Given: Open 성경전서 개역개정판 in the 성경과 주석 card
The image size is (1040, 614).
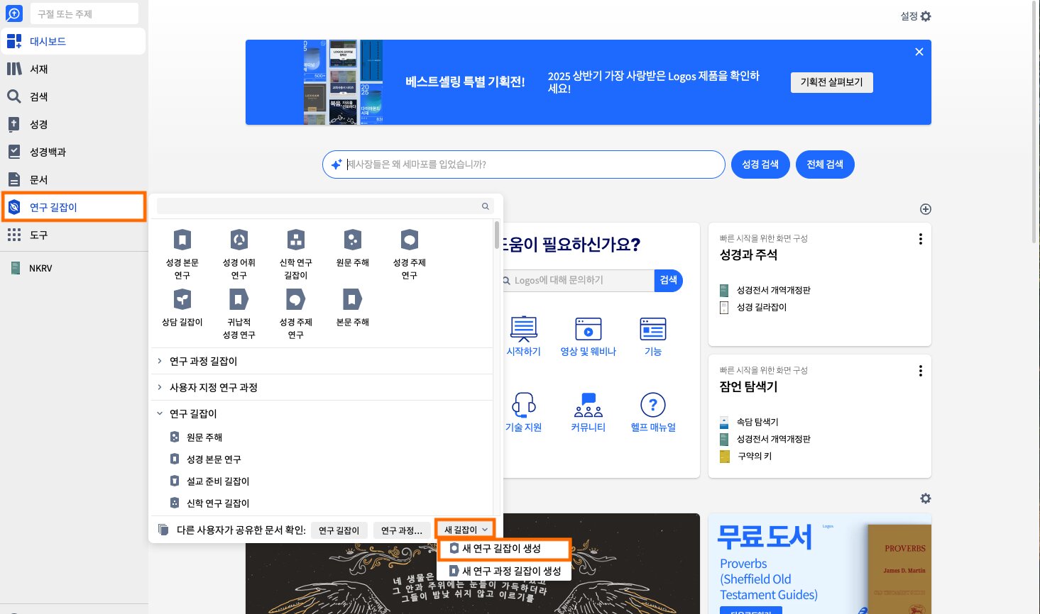Looking at the screenshot, I should coord(765,290).
